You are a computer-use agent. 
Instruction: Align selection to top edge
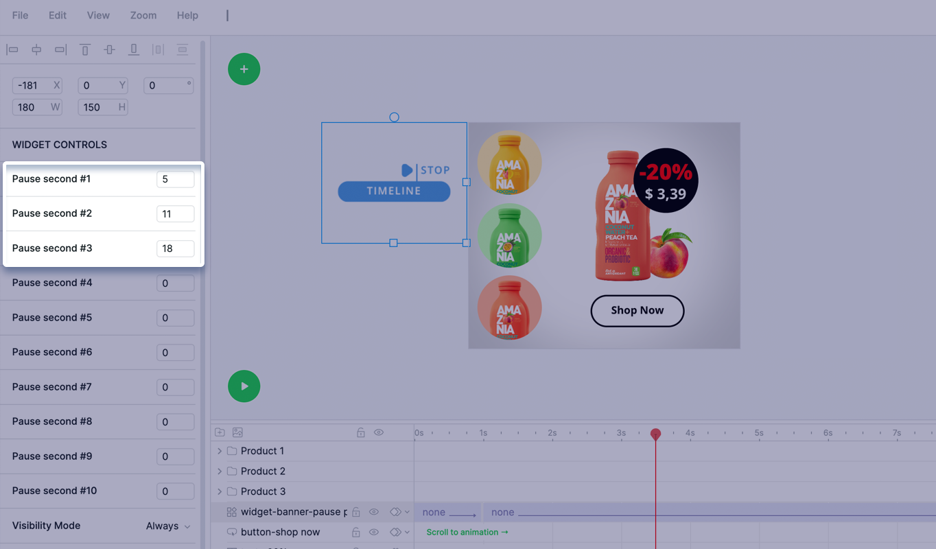(85, 49)
